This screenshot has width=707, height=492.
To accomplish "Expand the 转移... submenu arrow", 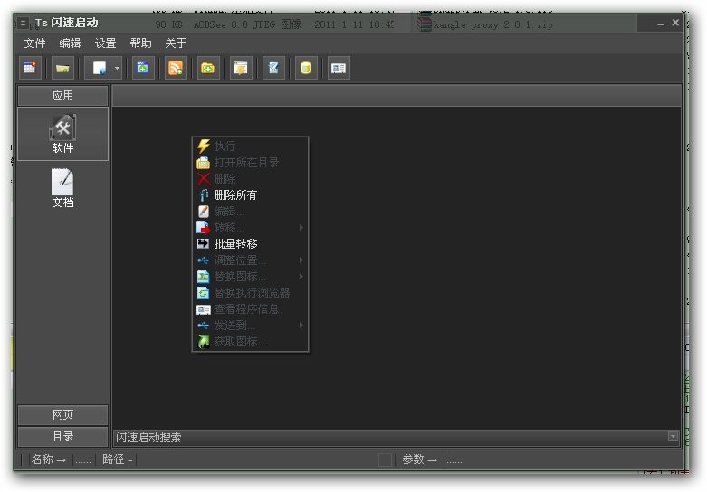I will point(301,228).
